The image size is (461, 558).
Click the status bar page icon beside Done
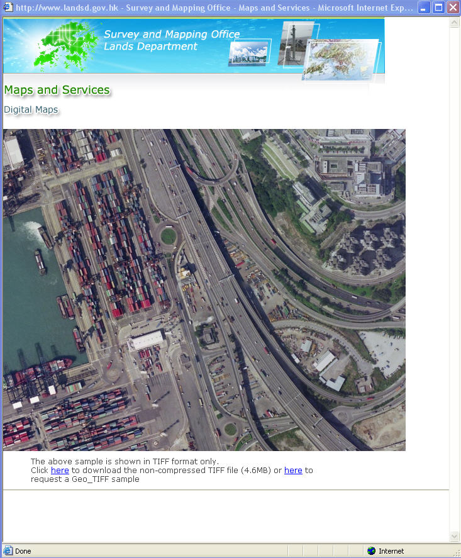8,550
